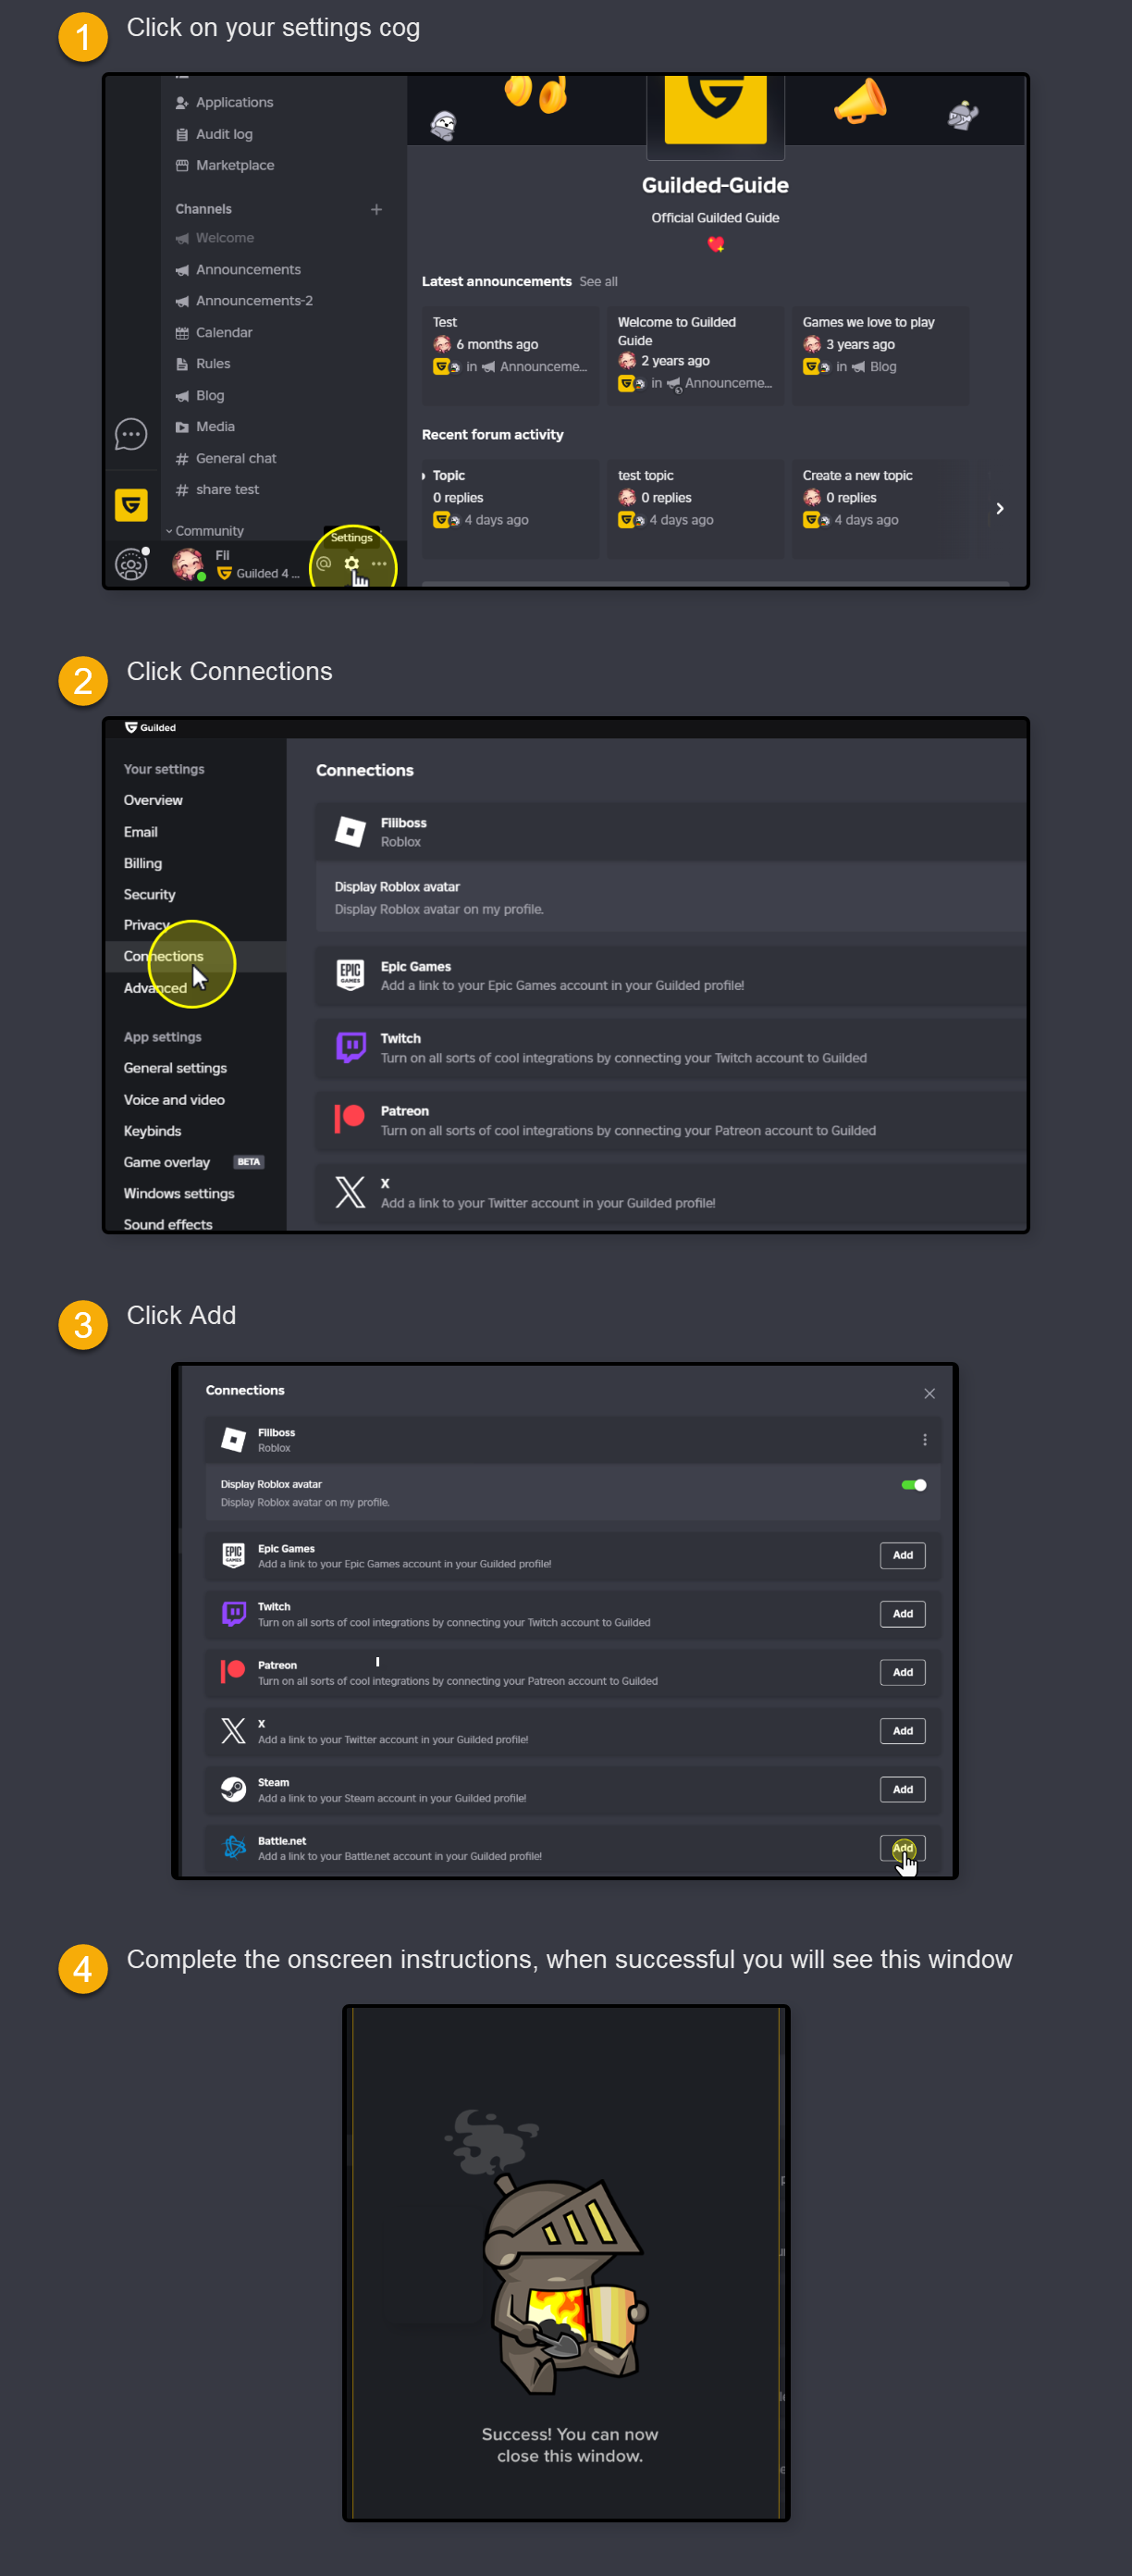The height and width of the screenshot is (2576, 1132).
Task: Click Add for Battle.net connection
Action: [903, 1848]
